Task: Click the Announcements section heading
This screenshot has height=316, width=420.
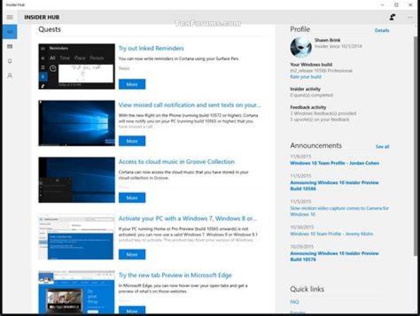Action: click(x=316, y=146)
